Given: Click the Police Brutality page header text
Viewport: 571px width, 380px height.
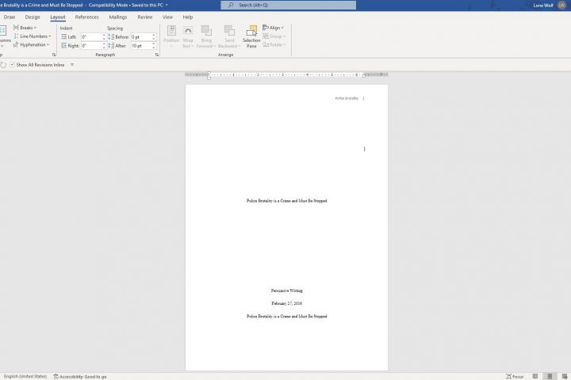Looking at the screenshot, I should 347,98.
